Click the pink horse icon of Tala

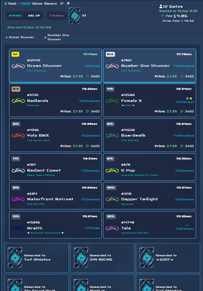pyautogui.click(x=112, y=228)
